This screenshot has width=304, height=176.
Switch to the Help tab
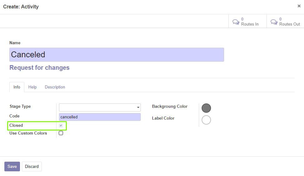point(32,87)
